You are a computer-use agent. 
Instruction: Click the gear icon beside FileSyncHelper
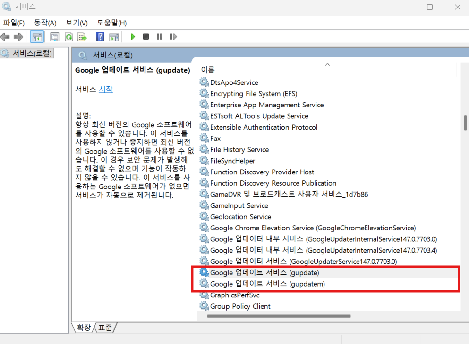[205, 161]
